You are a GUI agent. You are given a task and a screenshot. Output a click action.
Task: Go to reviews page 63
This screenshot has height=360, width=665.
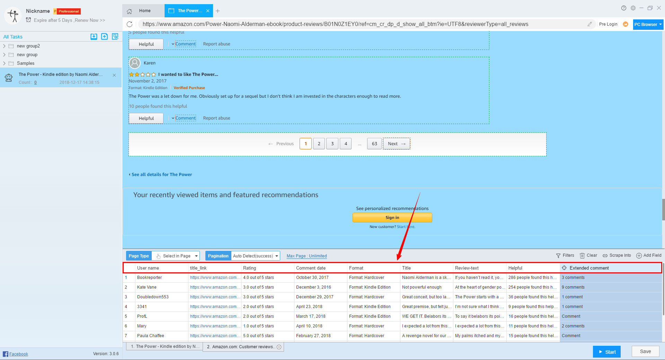374,143
